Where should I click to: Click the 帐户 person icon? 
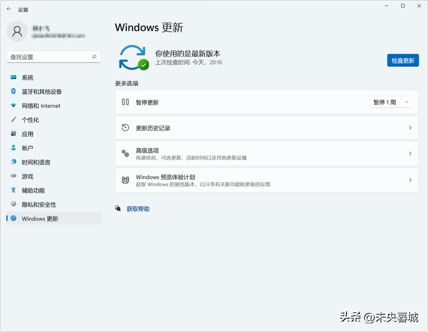coord(13,148)
